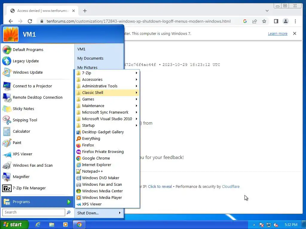Image resolution: width=306 pixels, height=229 pixels.
Task: Expand the Startup folder
Action: click(107, 126)
